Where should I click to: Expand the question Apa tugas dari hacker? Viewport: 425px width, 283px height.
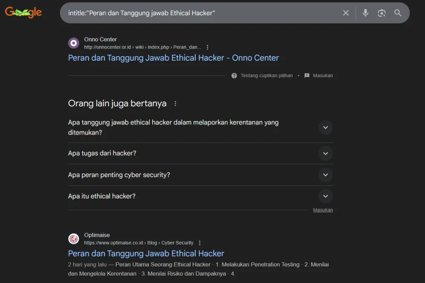(325, 153)
